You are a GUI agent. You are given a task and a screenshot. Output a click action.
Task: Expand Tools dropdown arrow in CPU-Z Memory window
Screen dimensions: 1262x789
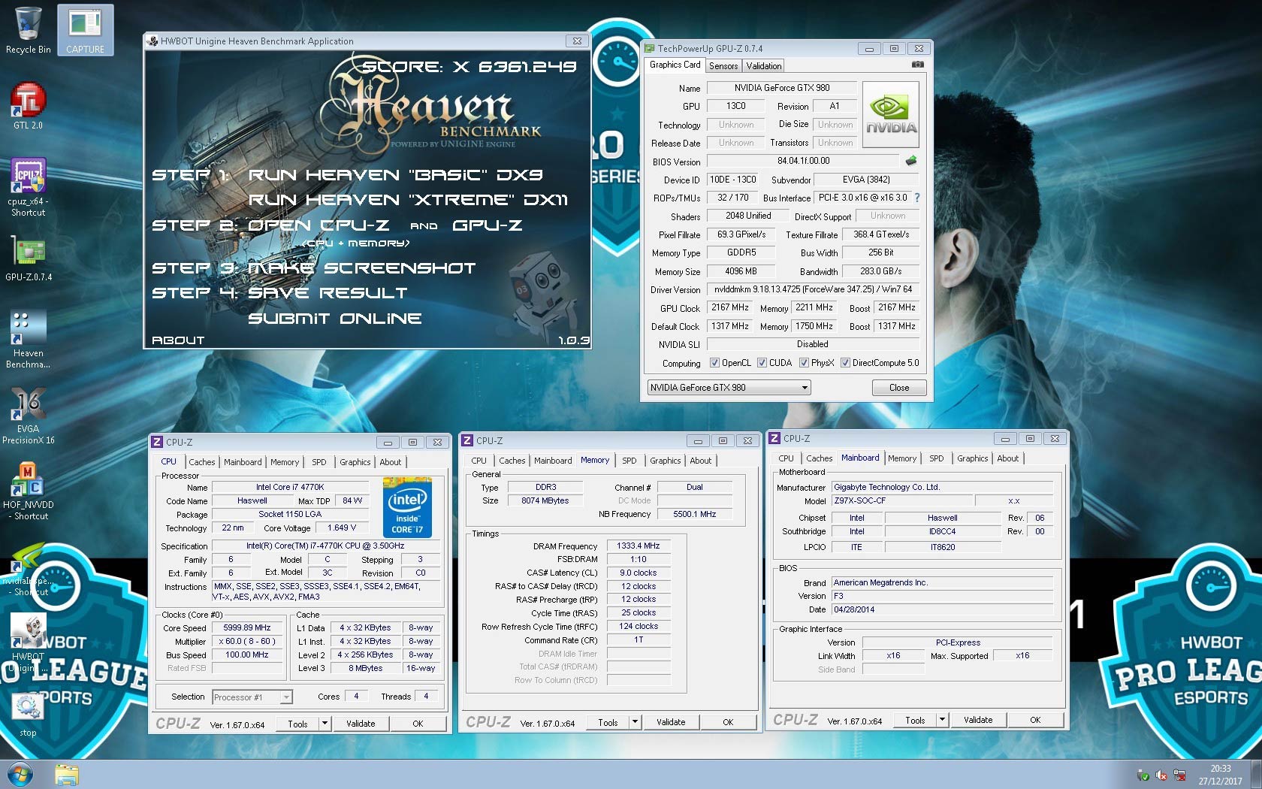tap(635, 722)
